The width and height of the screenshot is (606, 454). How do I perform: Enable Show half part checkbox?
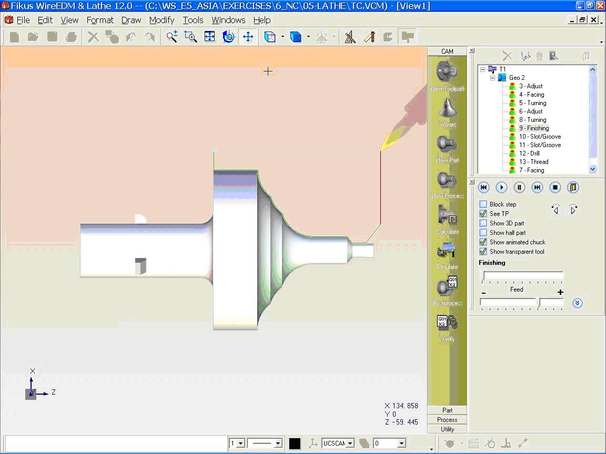[x=483, y=232]
